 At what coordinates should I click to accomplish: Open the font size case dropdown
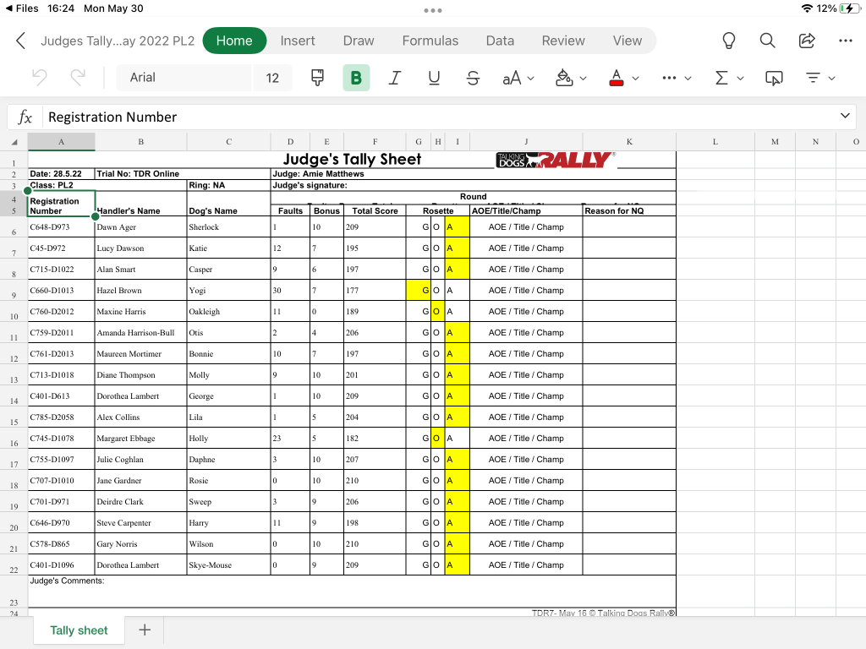tap(518, 78)
